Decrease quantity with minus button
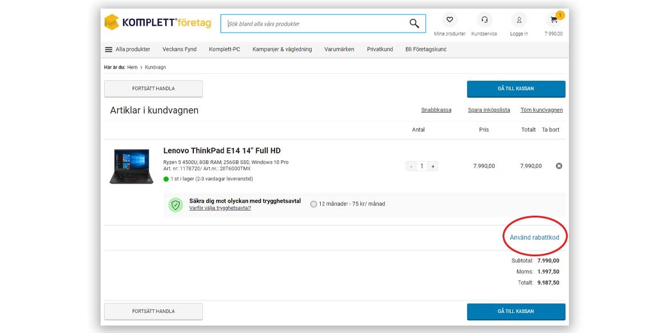669x333 pixels. (x=411, y=166)
